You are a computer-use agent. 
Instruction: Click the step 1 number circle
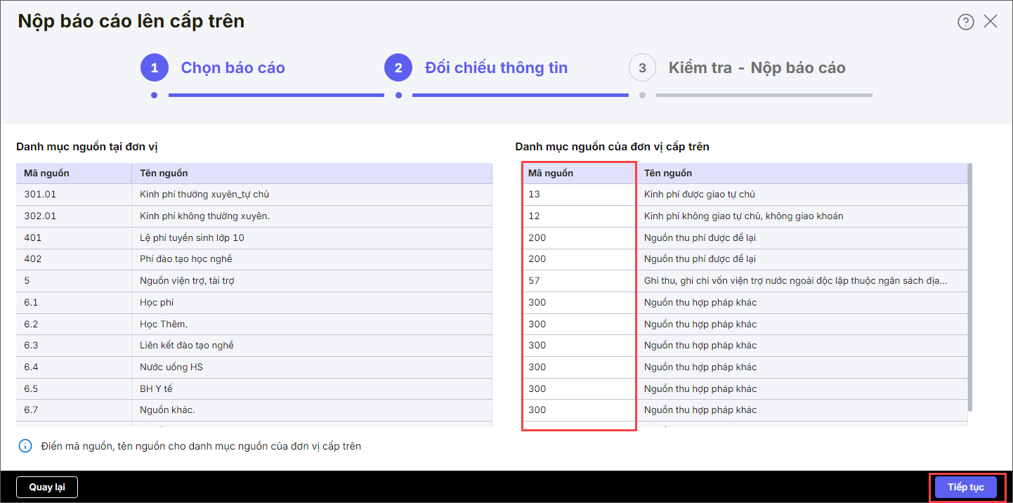click(x=155, y=68)
